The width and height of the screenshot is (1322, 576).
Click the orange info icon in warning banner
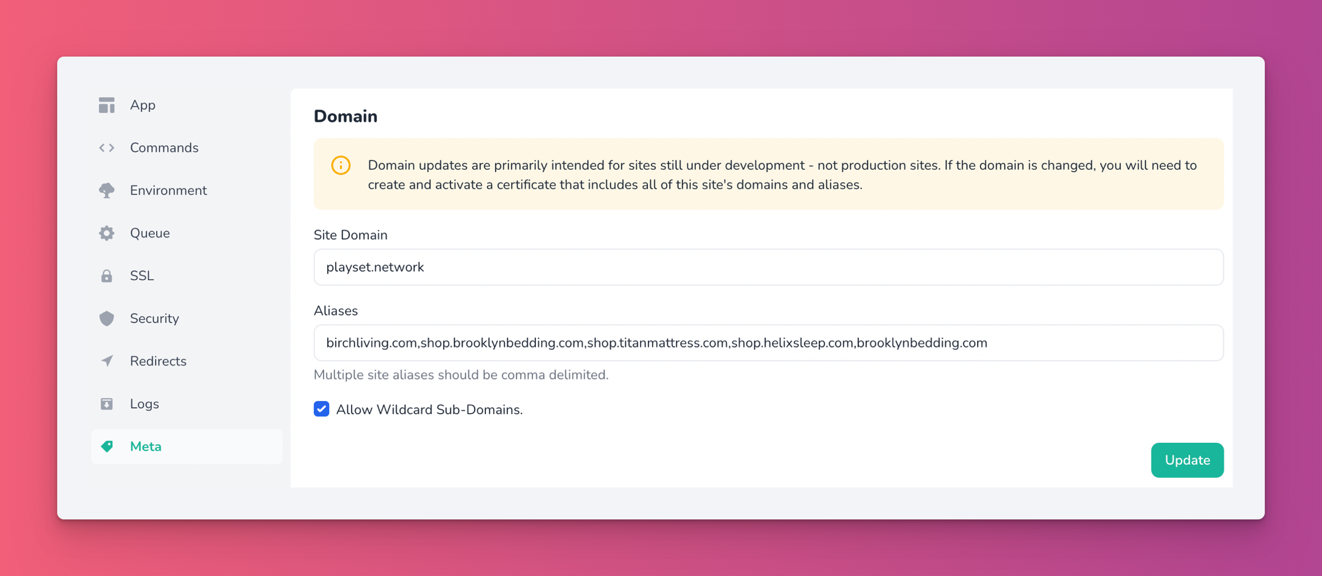(x=341, y=165)
